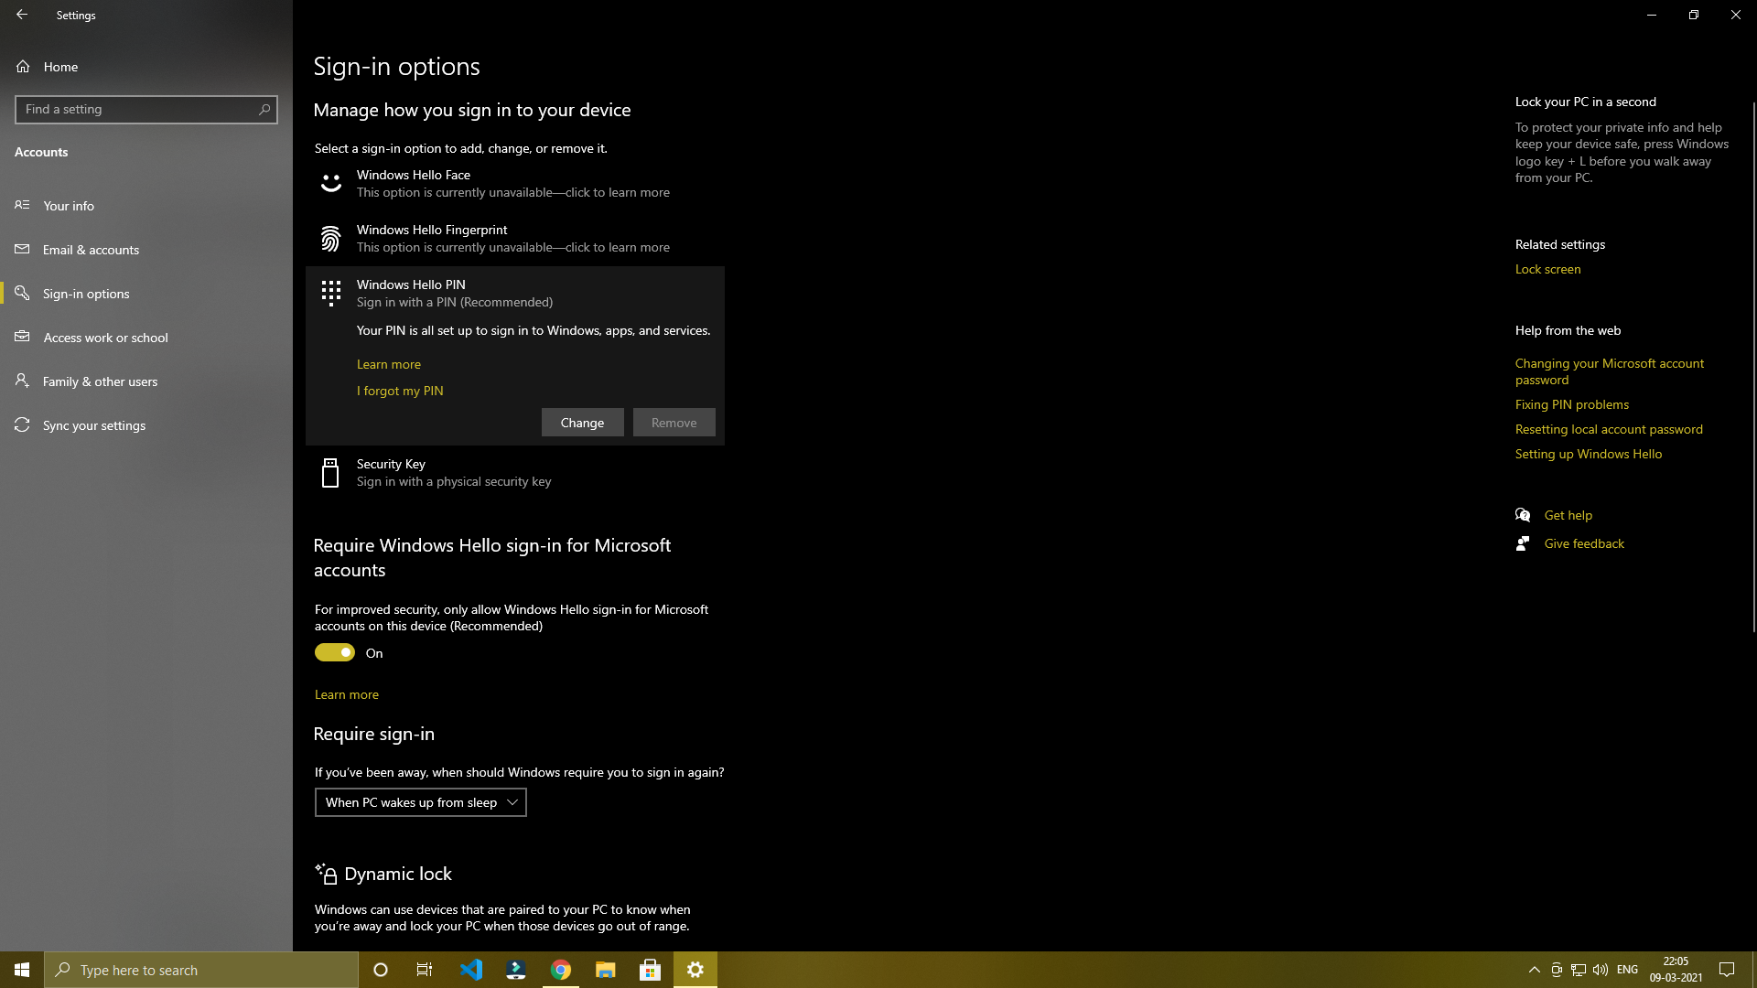Collapse the Windows Hello PIN section
Viewport: 1757px width, 988px height.
[x=515, y=293]
